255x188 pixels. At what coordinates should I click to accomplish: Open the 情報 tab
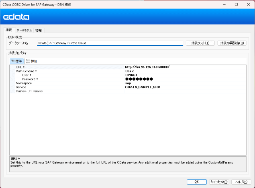(x=39, y=30)
